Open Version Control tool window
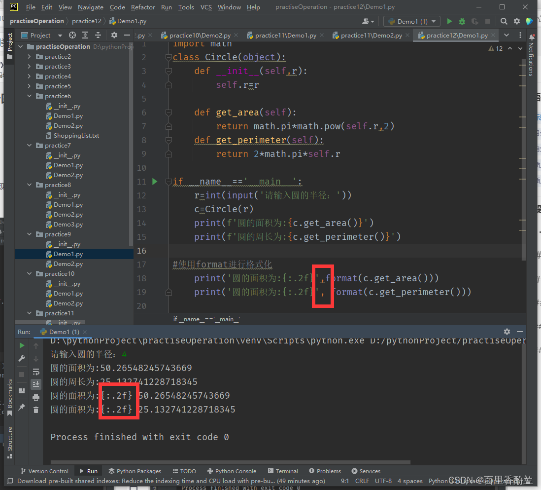Image resolution: width=541 pixels, height=490 pixels. point(45,471)
